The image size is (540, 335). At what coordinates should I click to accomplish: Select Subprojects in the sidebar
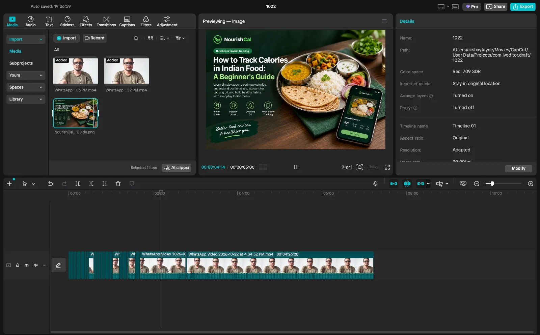tap(21, 63)
